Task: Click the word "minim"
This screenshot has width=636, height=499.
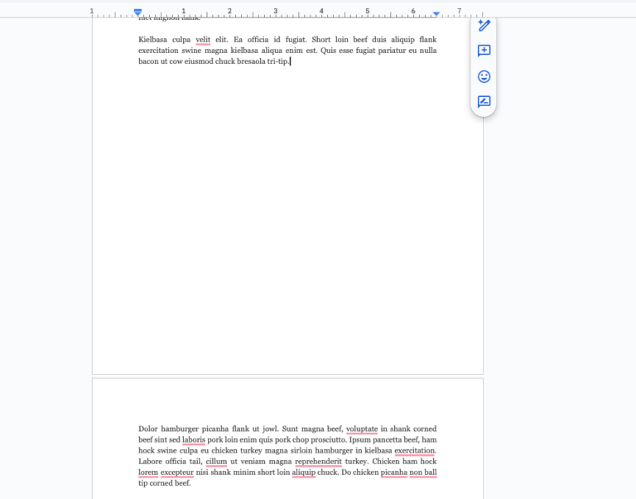Action: (x=244, y=472)
